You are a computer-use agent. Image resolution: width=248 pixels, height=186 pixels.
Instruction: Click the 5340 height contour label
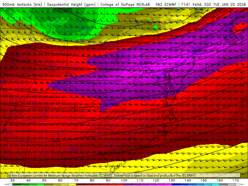[118, 81]
